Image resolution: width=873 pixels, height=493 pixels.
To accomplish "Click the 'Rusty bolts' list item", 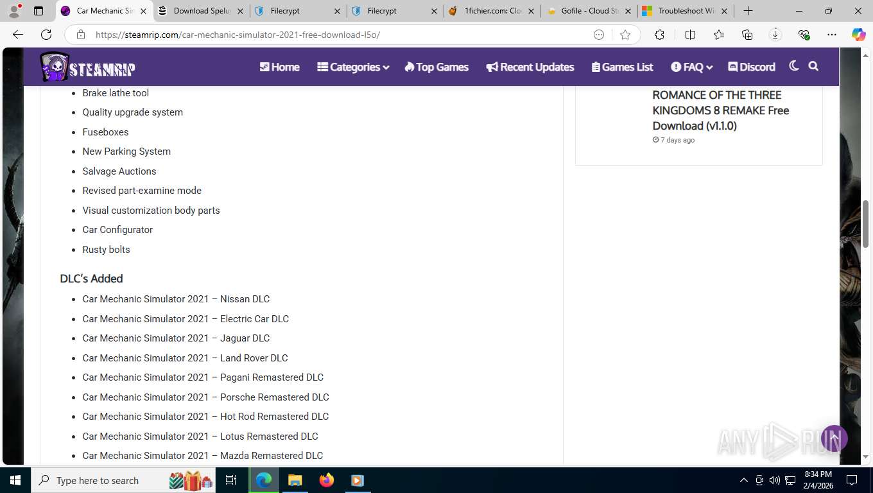I will pos(106,250).
